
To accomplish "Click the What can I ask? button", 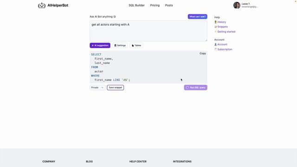I will pyautogui.click(x=197, y=17).
